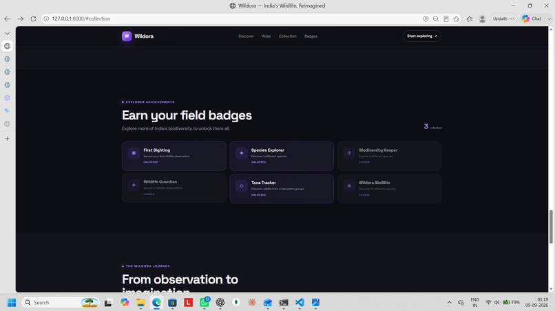Image resolution: width=555 pixels, height=311 pixels.
Task: Click the 'Wildlife Guardian' badge title
Action: [160, 182]
